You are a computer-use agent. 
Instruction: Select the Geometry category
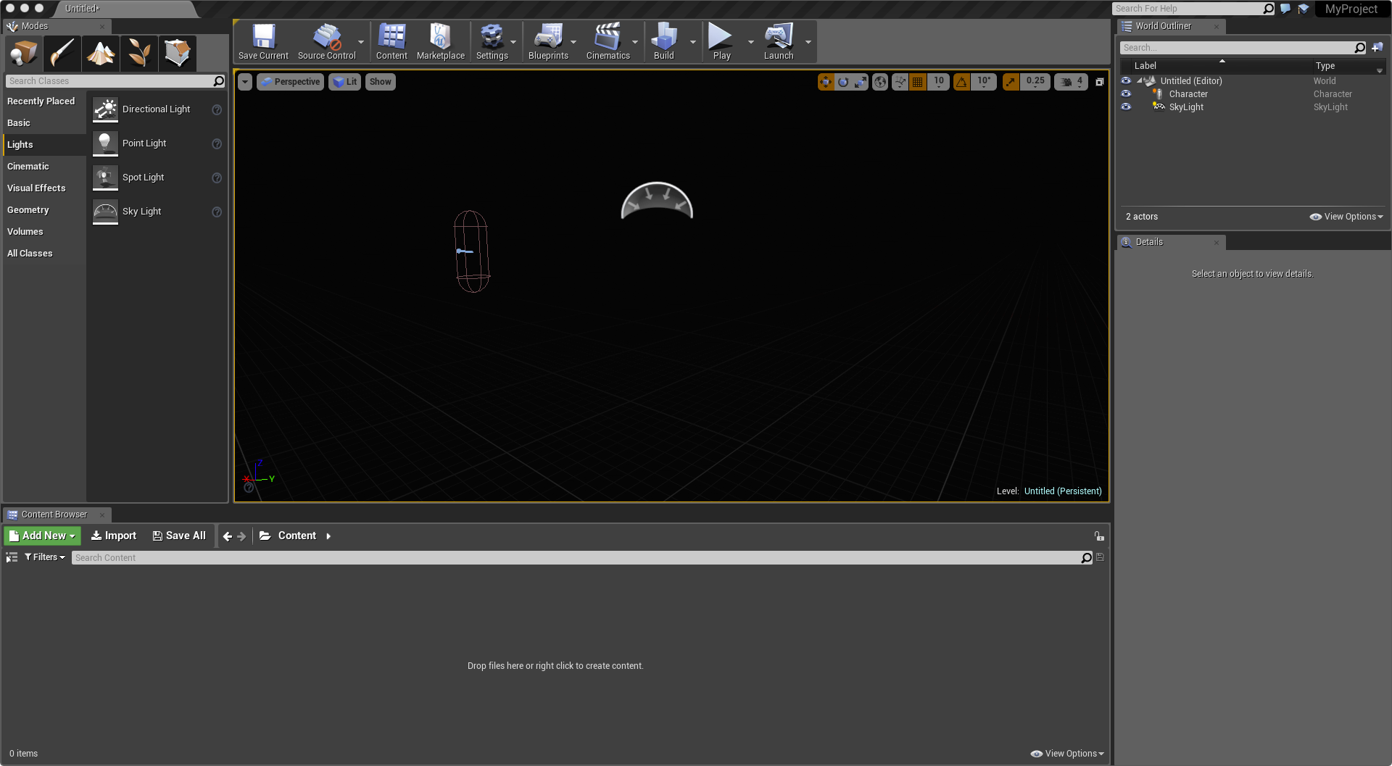(44, 210)
